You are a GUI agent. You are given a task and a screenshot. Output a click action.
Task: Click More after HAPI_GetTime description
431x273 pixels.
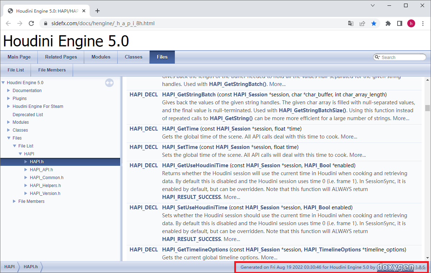tap(349, 137)
